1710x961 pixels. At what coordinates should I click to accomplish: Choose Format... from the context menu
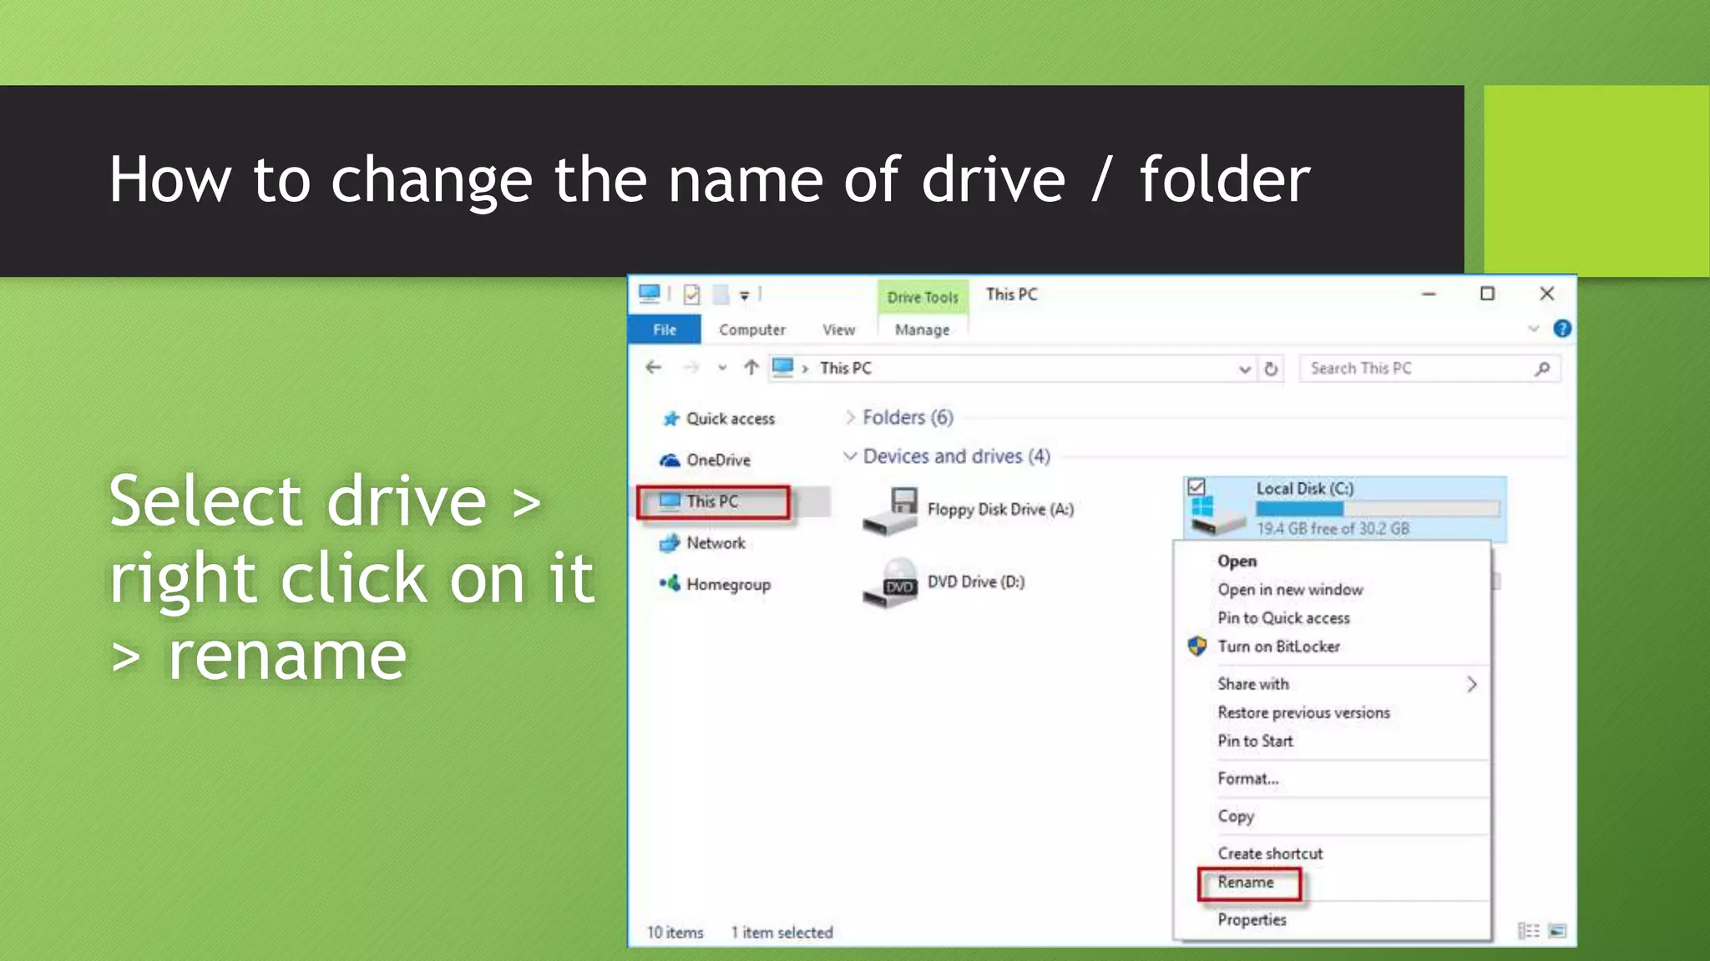point(1332,778)
